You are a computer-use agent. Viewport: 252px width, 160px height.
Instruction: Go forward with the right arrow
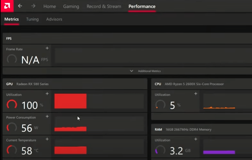coord(33,6)
